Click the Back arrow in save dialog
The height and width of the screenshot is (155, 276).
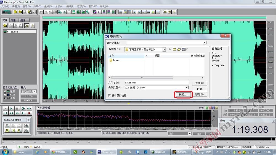(x=170, y=49)
